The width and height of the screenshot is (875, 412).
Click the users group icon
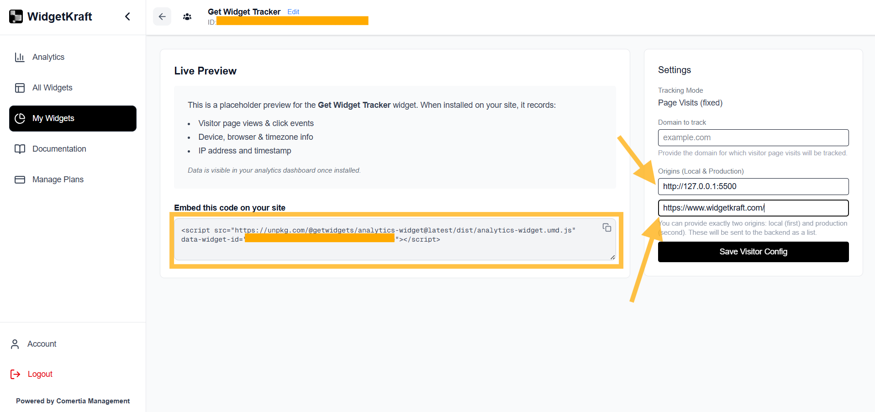point(187,17)
